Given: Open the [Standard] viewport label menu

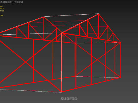Looking at the screenshot, I should [9, 2].
